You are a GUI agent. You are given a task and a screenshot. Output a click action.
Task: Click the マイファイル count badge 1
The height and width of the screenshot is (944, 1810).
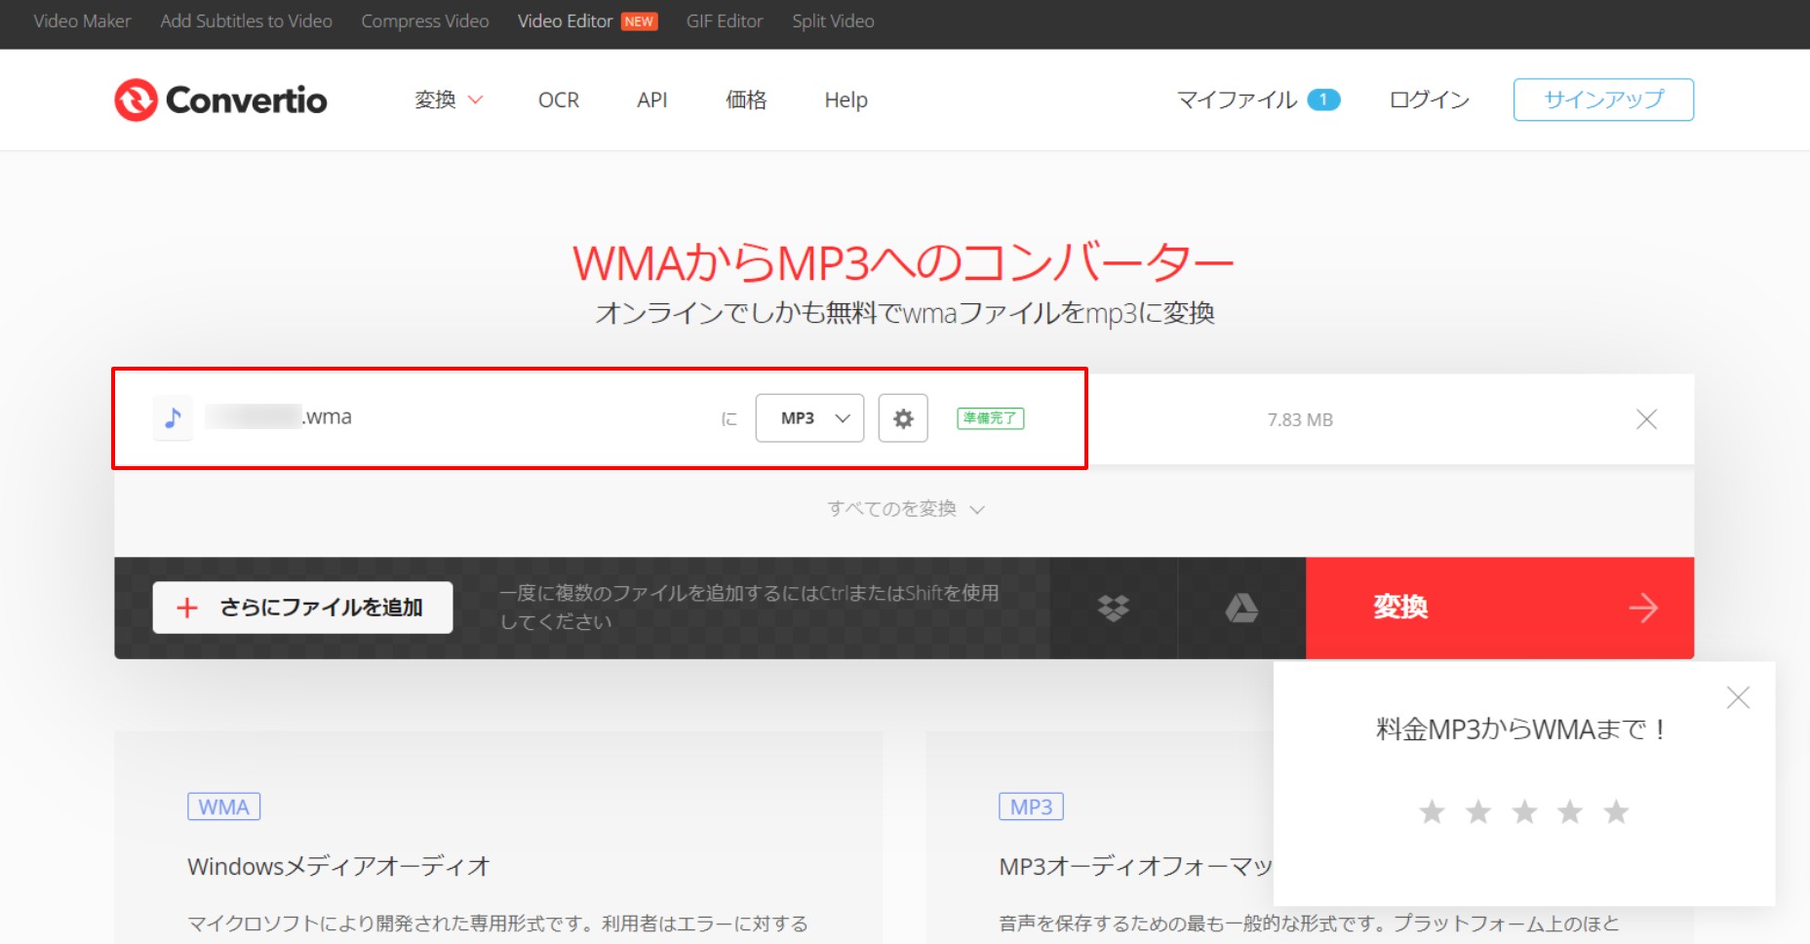tap(1323, 99)
